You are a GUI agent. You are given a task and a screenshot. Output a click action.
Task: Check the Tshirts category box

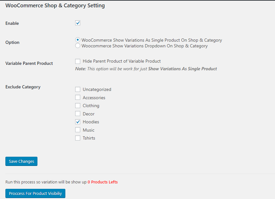[78, 138]
